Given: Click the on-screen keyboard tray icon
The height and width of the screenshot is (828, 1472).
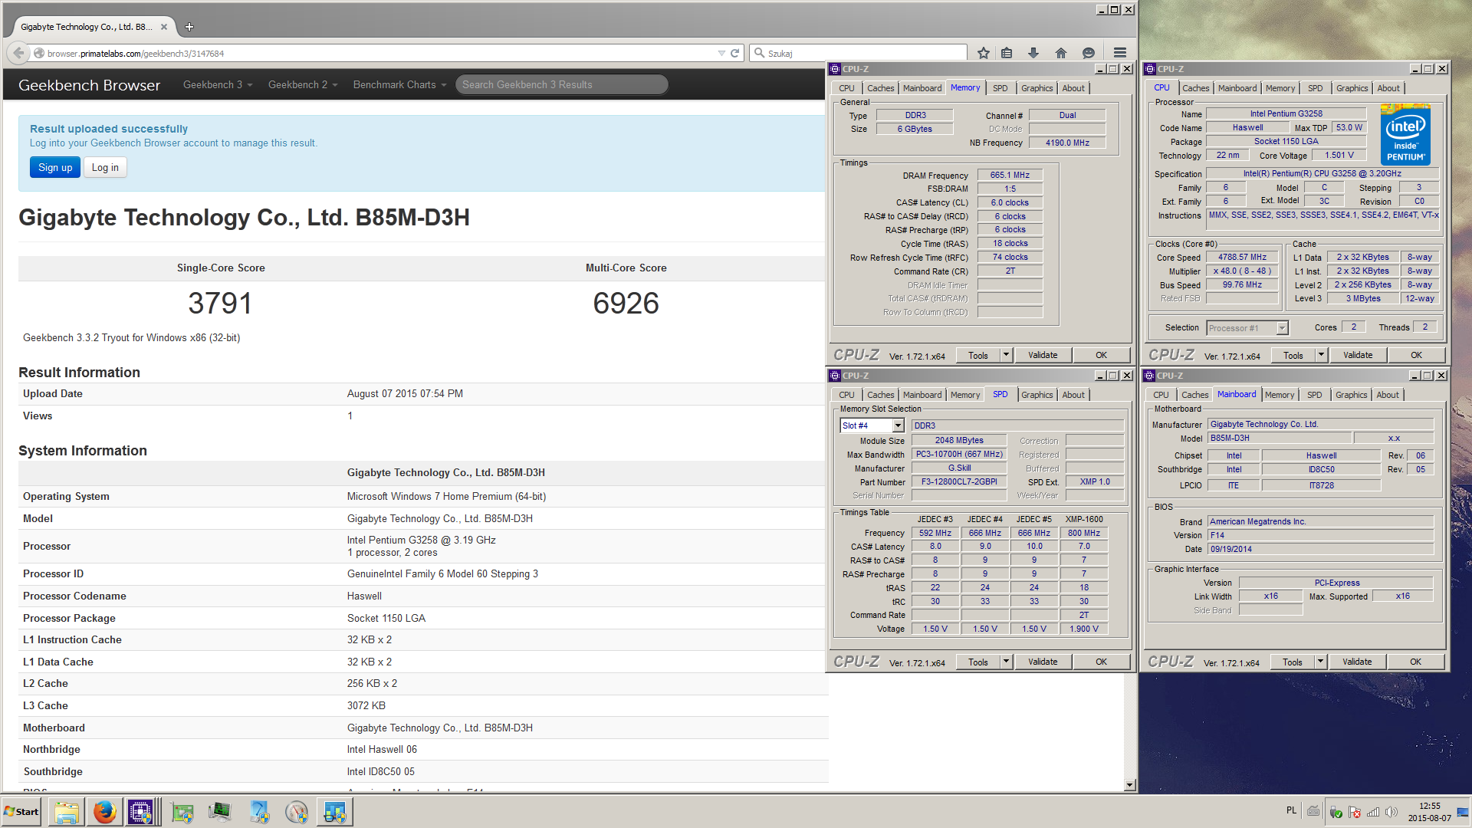Looking at the screenshot, I should (x=1313, y=811).
